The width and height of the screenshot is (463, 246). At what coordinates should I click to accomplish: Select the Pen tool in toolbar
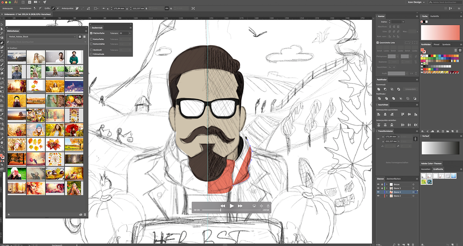(x=2, y=43)
